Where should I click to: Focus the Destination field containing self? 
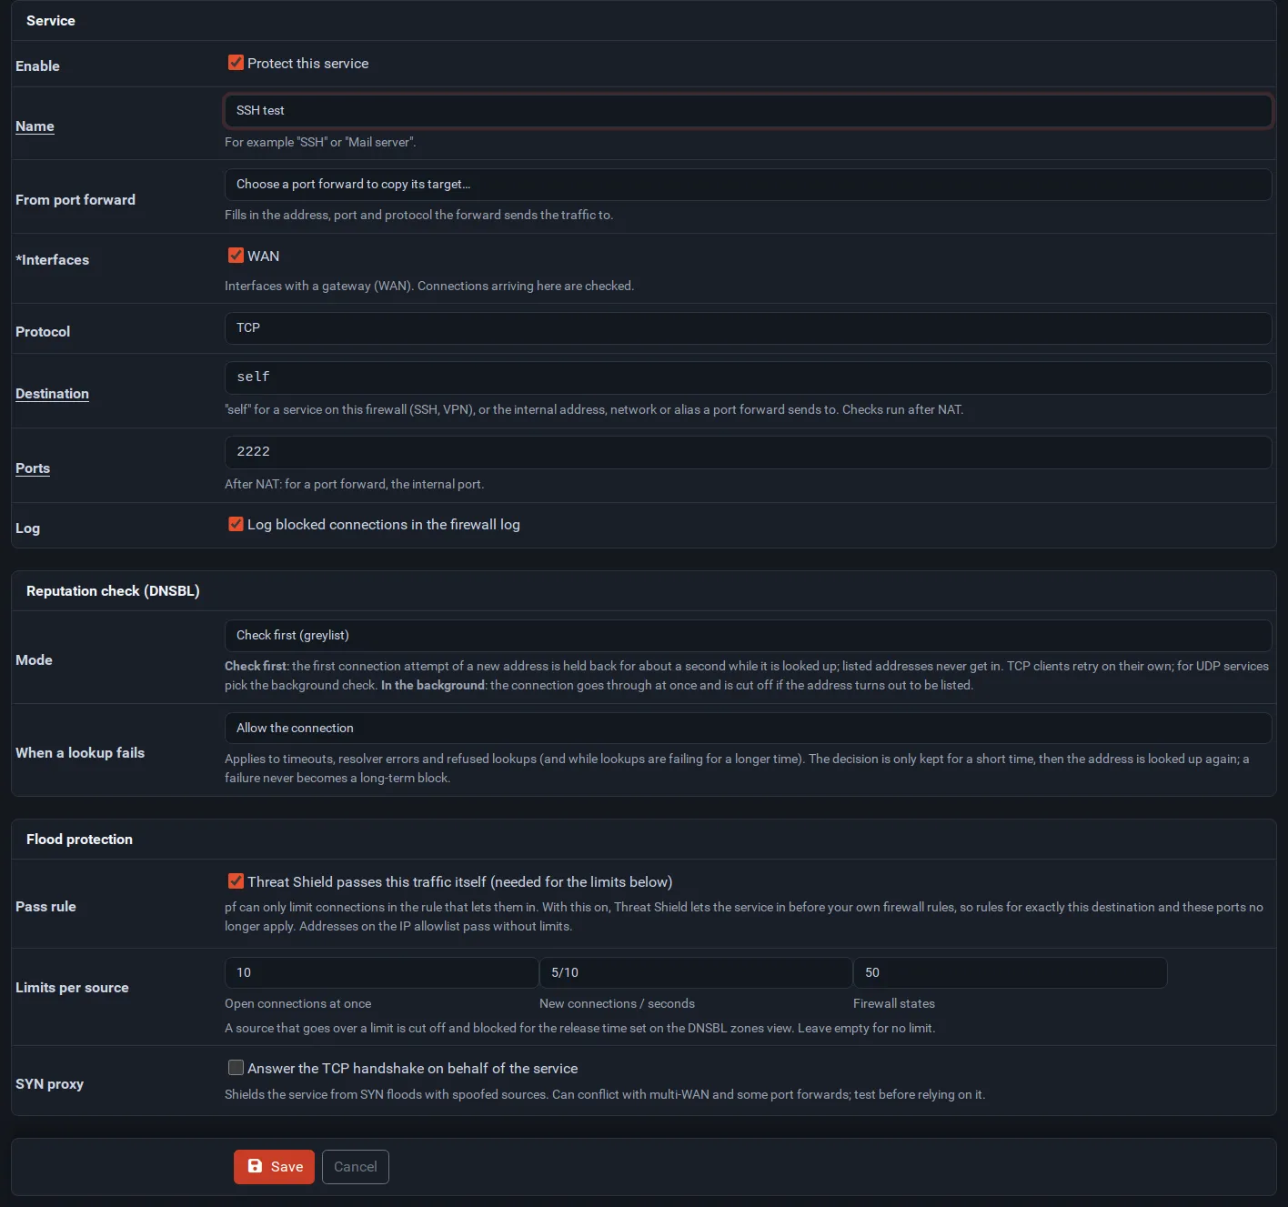[x=748, y=377]
